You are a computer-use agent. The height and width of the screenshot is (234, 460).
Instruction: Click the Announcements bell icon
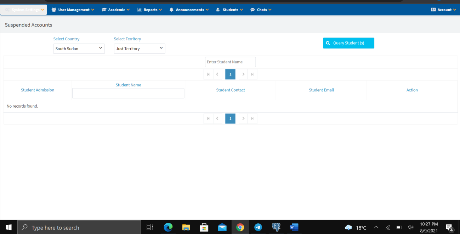coord(171,10)
